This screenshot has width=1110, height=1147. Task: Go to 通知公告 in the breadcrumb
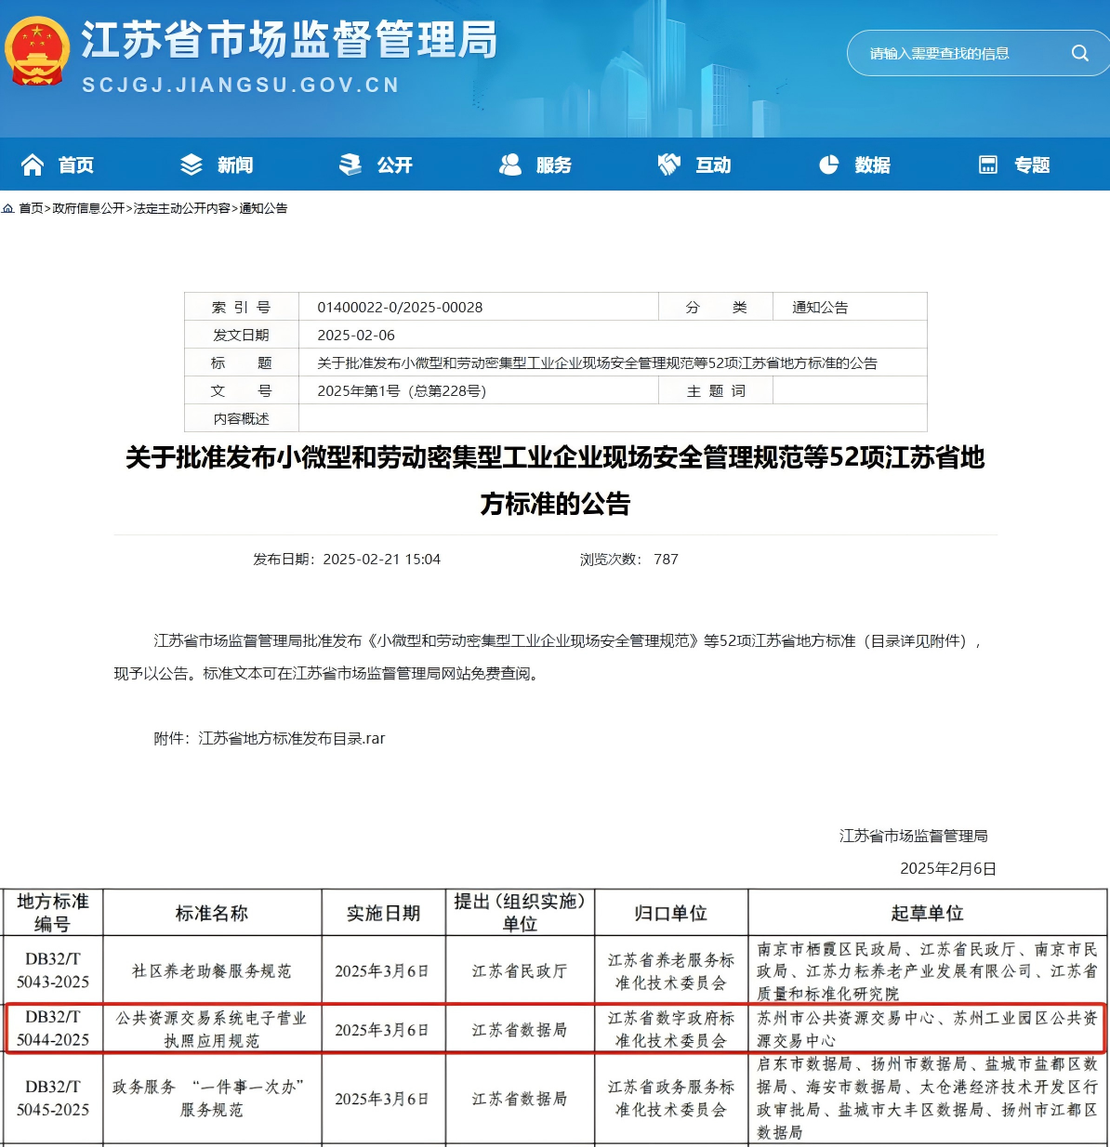[263, 208]
